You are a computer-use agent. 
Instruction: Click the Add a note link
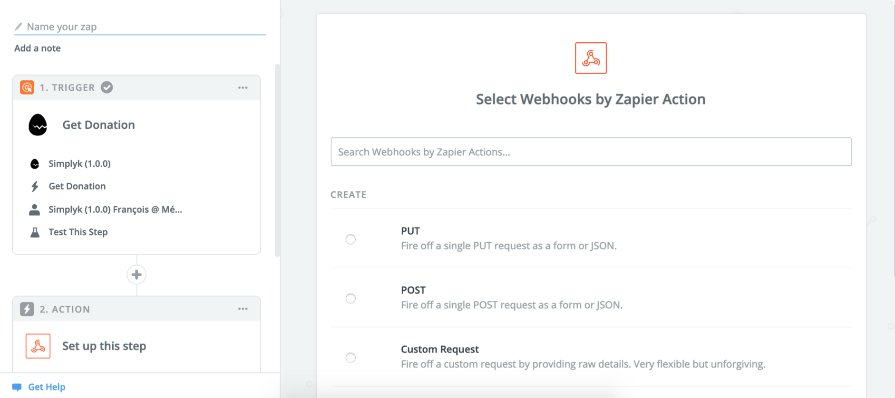(38, 48)
